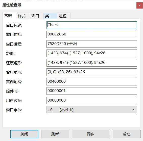The height and width of the screenshot is (141, 143).
Task: Click the 矩形: label
Action: click(10, 53)
